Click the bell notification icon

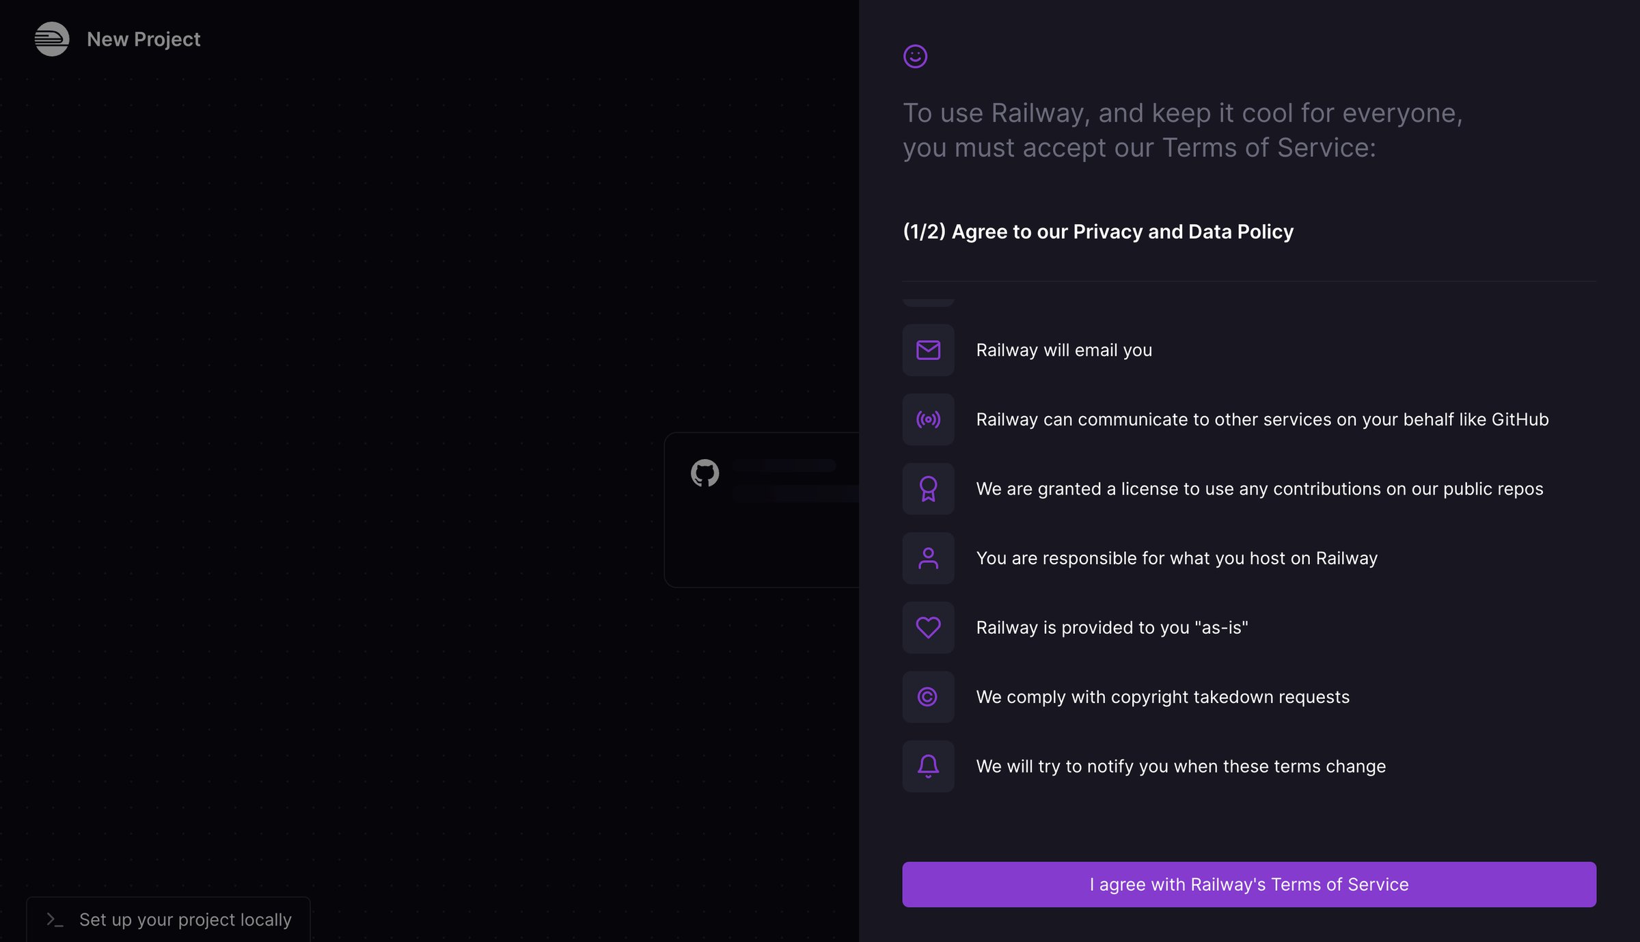(928, 766)
